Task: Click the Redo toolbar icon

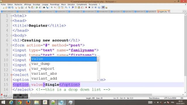Action: tap(40, 8)
